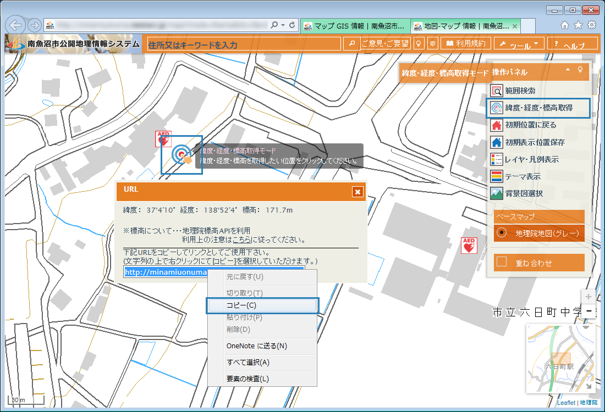Click the lightbulb icon in orange toolbar
This screenshot has width=605, height=412.
coord(419,43)
